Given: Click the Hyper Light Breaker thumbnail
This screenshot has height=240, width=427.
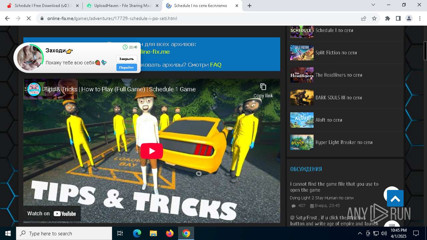Looking at the screenshot, I should pos(302,142).
